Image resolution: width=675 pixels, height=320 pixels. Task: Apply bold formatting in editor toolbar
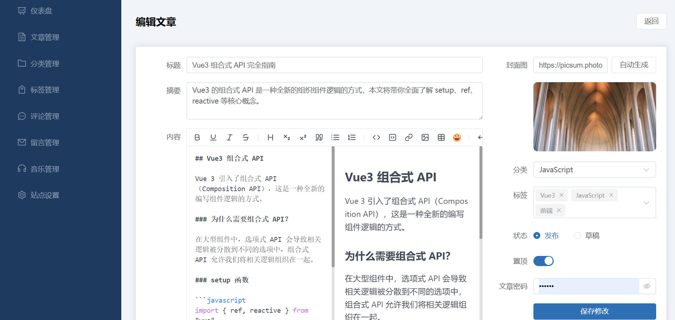pyautogui.click(x=197, y=138)
